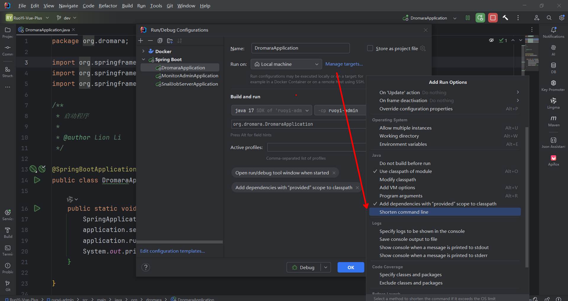Enable the Store as project file checkbox
The width and height of the screenshot is (568, 301).
point(370,48)
